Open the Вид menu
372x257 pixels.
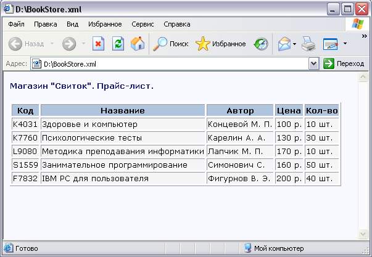tap(72, 24)
